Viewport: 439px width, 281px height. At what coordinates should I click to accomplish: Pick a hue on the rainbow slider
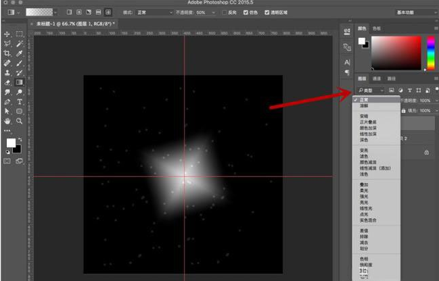[x=431, y=53]
